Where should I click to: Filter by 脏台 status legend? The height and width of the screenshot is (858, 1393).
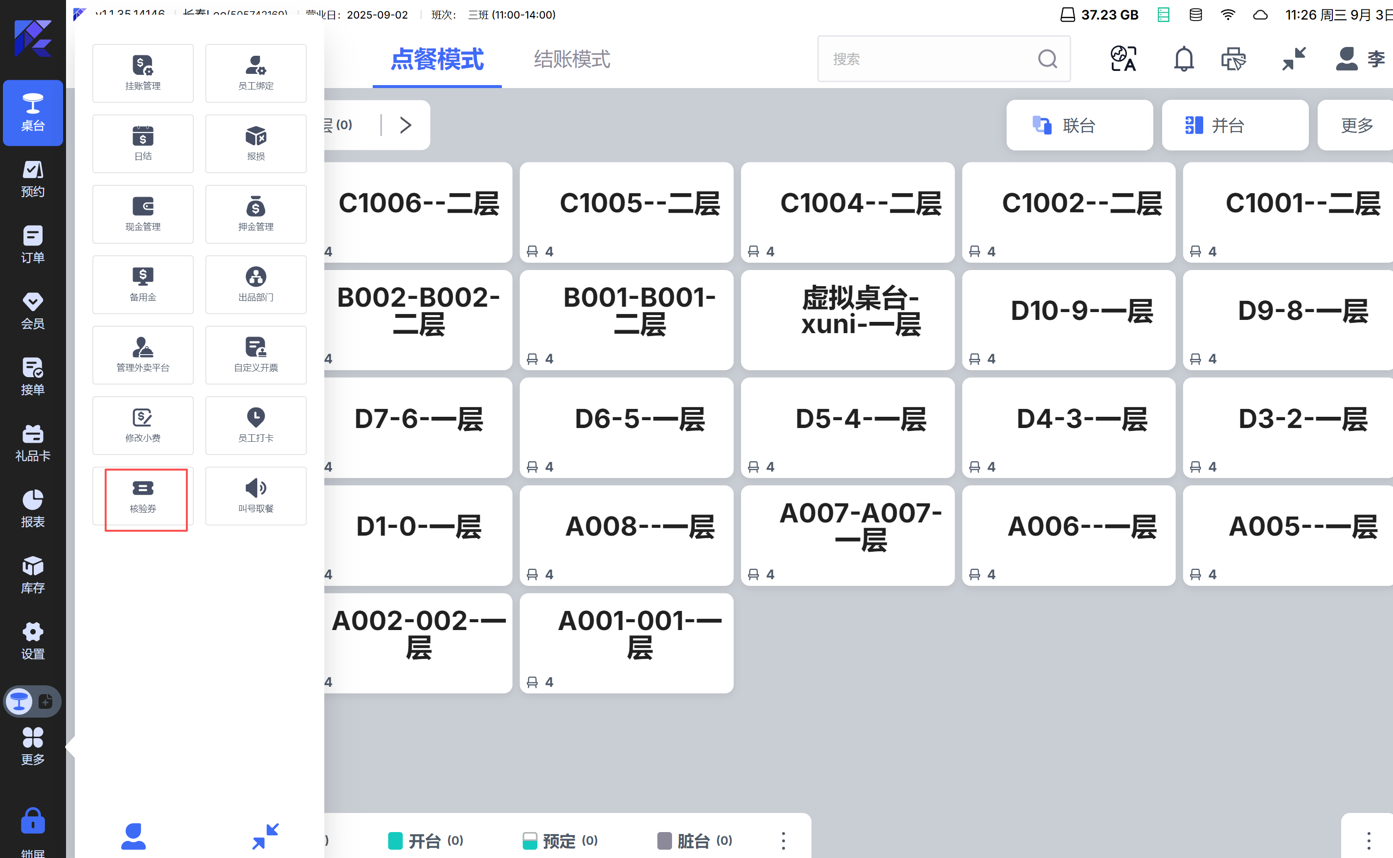(695, 840)
